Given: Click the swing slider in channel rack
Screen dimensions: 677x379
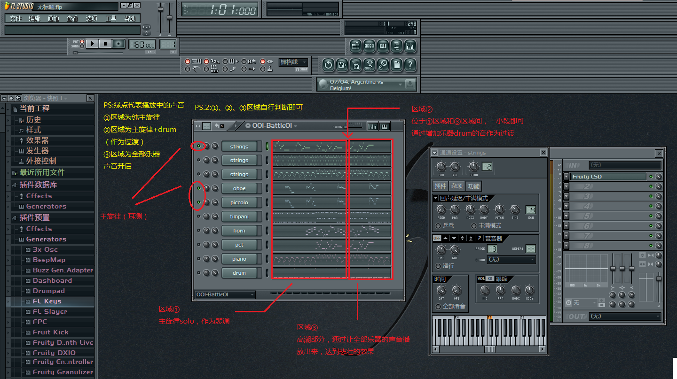Looking at the screenshot, I should tap(353, 127).
